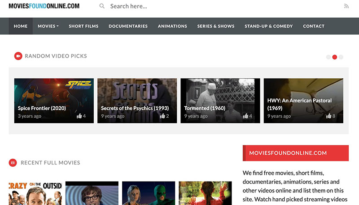Open Documentaries section

pyautogui.click(x=128, y=26)
